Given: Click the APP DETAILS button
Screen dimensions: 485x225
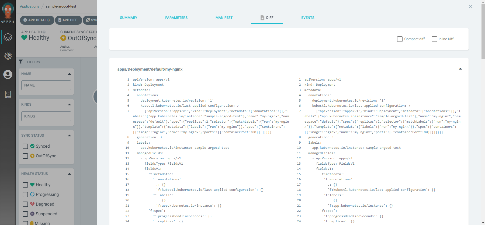Looking at the screenshot, I should click(x=37, y=20).
